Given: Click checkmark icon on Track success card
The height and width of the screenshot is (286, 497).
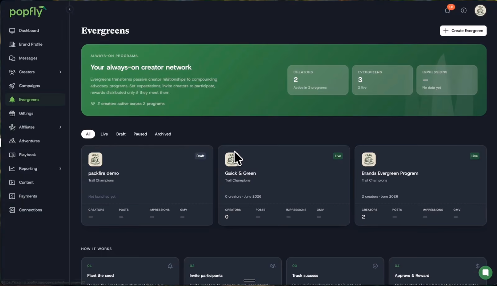Looking at the screenshot, I should point(375,266).
